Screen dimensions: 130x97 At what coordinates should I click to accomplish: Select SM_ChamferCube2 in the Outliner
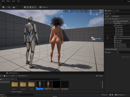(121, 46)
